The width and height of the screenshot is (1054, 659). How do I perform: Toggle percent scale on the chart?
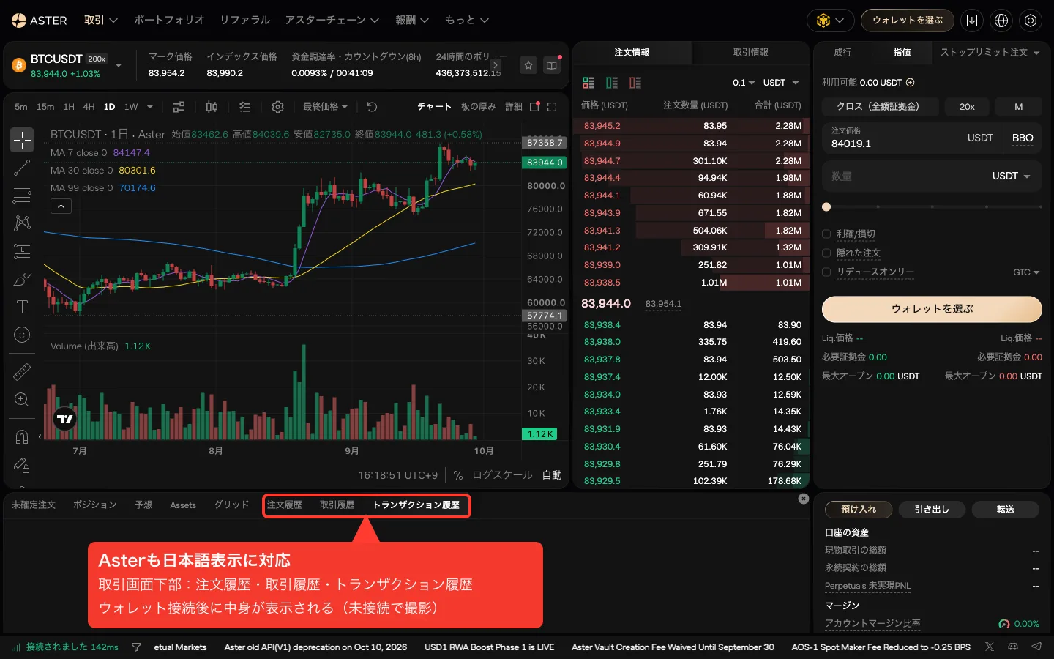click(458, 475)
